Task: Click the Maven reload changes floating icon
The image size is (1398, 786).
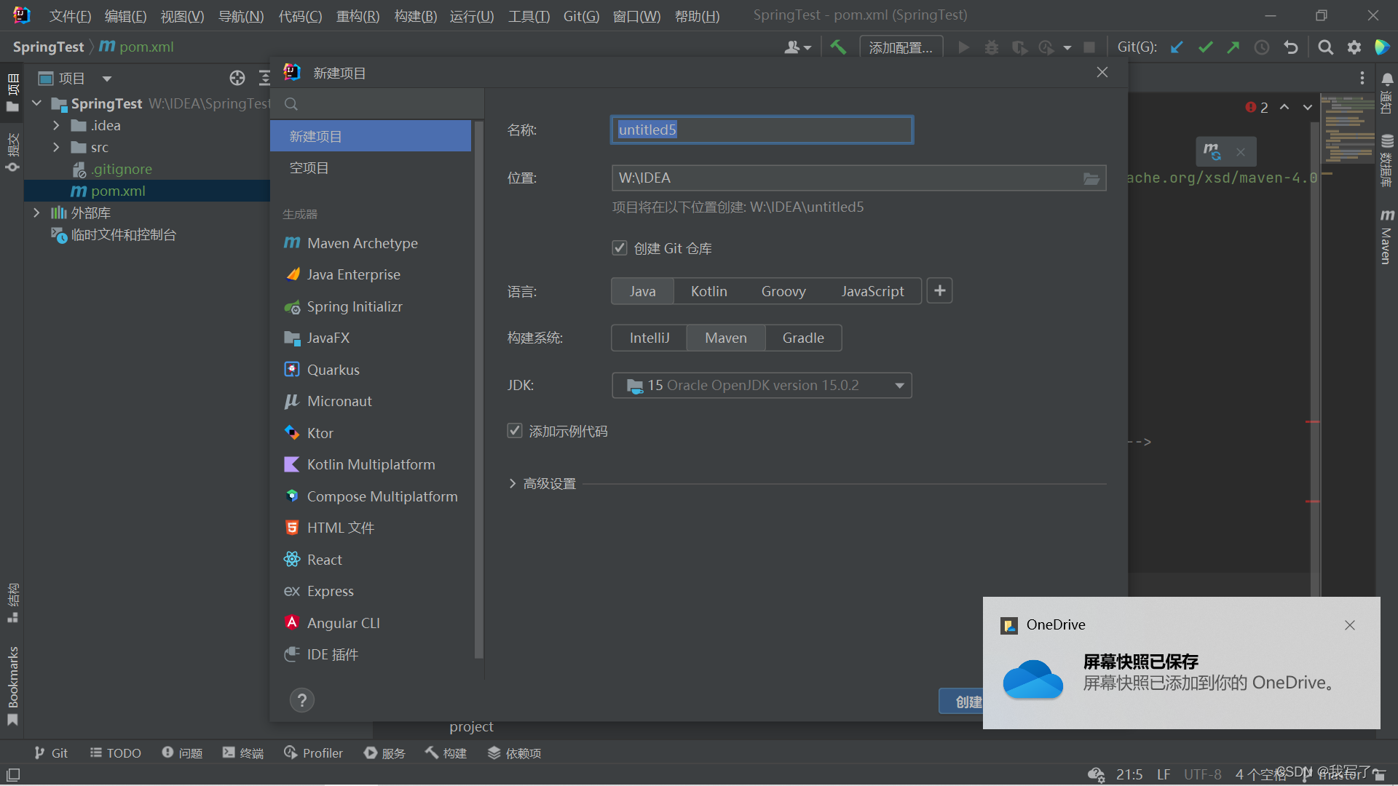Action: tap(1212, 151)
